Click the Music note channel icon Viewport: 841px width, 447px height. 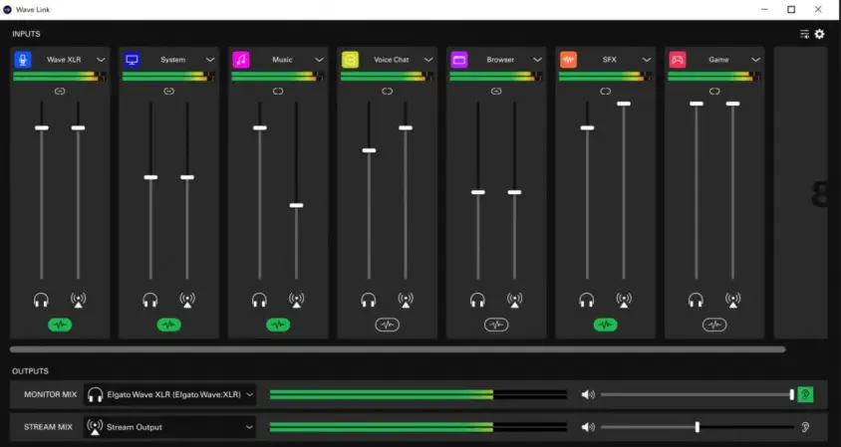coord(241,60)
